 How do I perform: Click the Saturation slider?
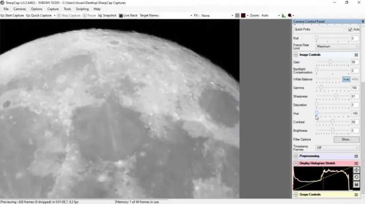point(332,105)
